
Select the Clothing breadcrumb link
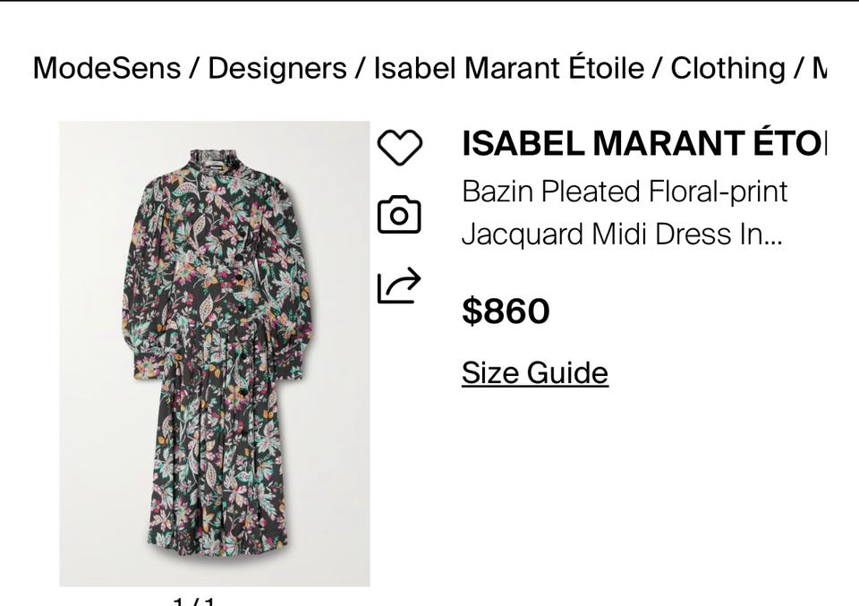click(x=727, y=68)
